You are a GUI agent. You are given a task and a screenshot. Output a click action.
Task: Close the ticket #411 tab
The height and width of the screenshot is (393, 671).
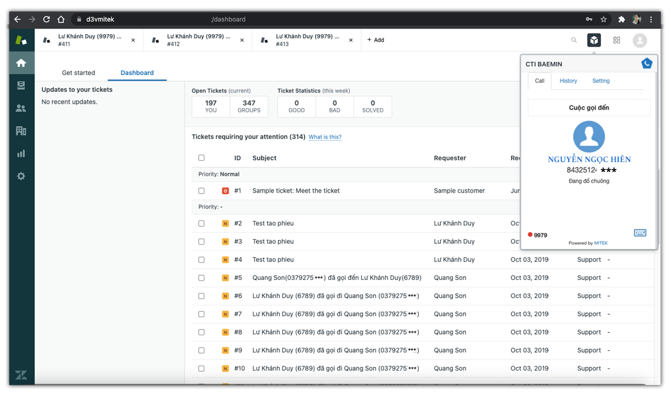click(133, 40)
